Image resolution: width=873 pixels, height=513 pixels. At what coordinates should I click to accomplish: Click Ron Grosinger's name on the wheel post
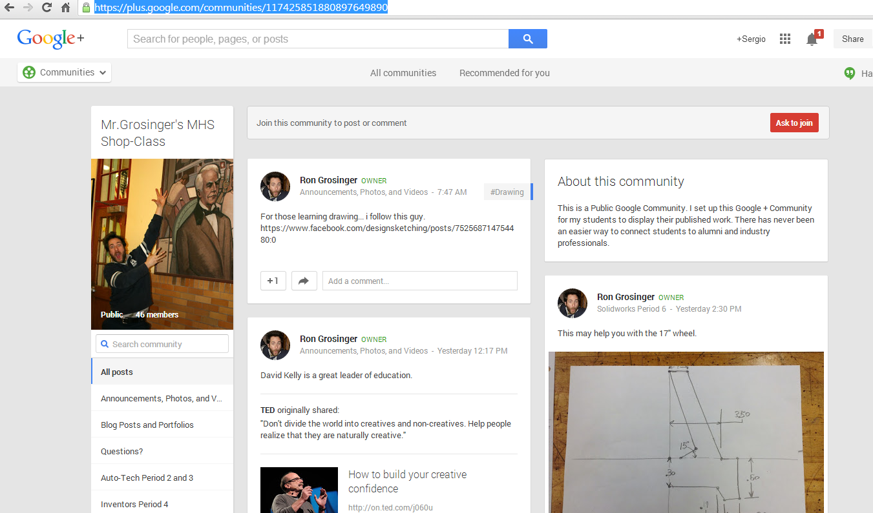pyautogui.click(x=626, y=297)
